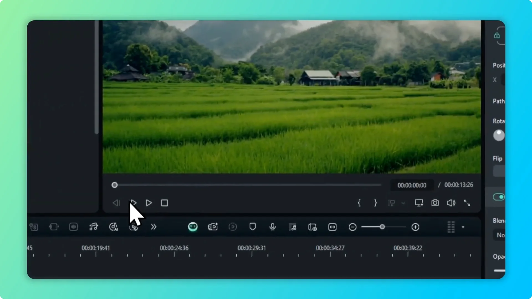Adjust the timeline zoom slider handle
This screenshot has height=299, width=532.
[x=382, y=227]
